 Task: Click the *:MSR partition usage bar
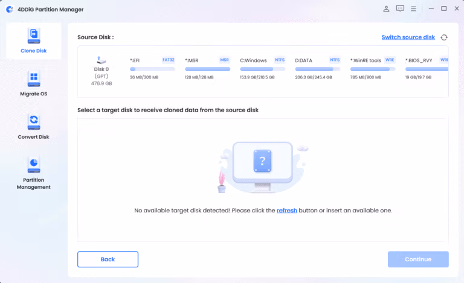[x=207, y=69]
